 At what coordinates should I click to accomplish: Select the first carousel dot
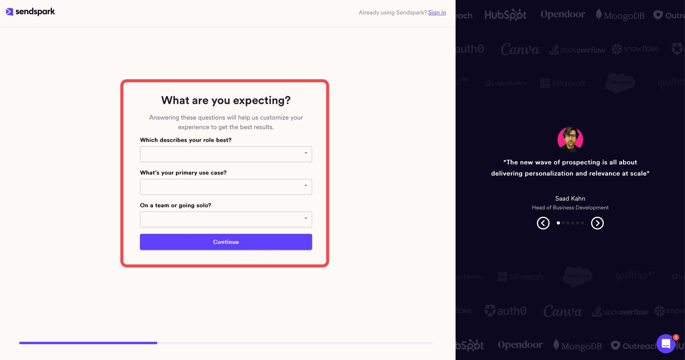[558, 223]
